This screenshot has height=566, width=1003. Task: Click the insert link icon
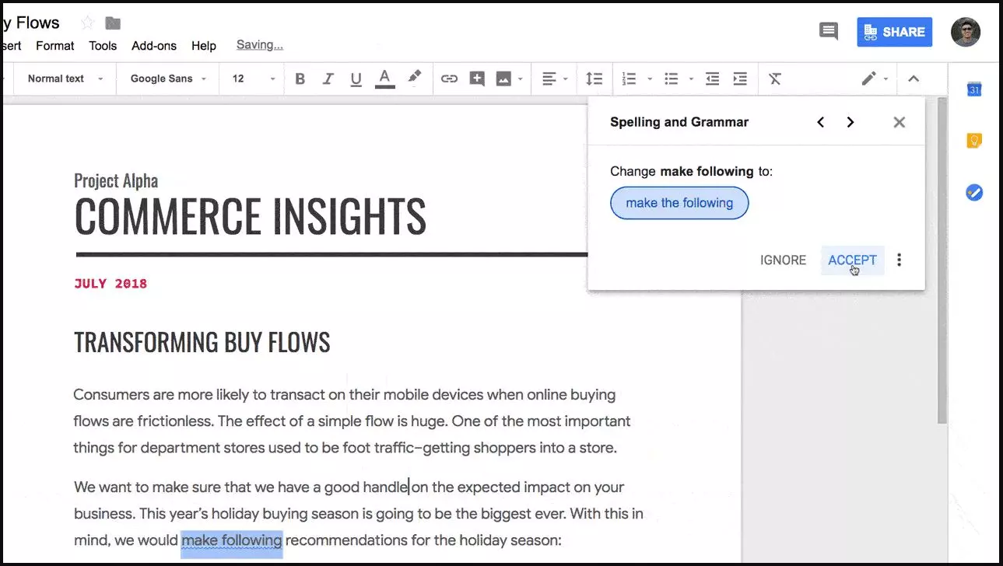(x=449, y=79)
